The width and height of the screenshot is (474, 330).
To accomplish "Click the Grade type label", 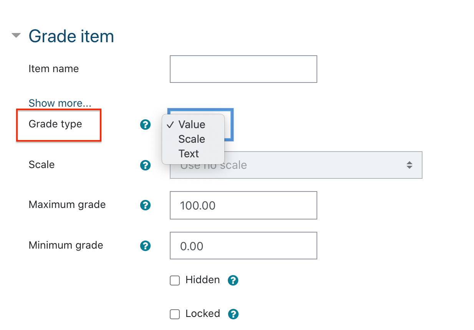I will (55, 124).
